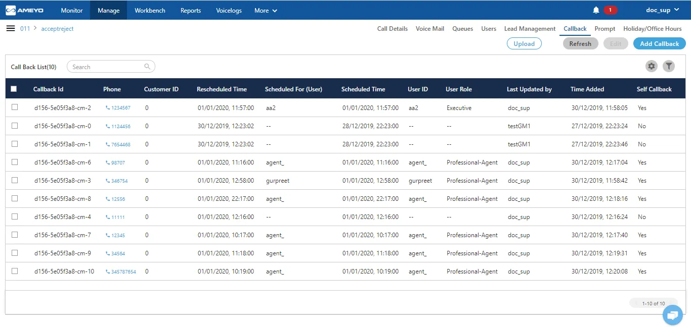Call phone number 34564
Viewport: 691px width, 327px height.
coord(115,253)
